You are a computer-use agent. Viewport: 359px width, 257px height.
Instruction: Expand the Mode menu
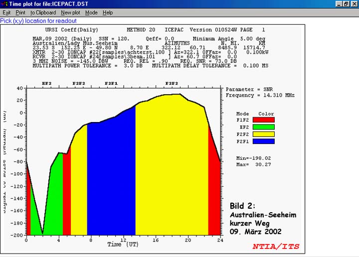pos(91,12)
